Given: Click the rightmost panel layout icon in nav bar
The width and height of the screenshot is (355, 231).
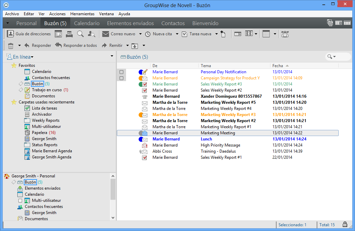Looking at the screenshot, I should point(347,23).
